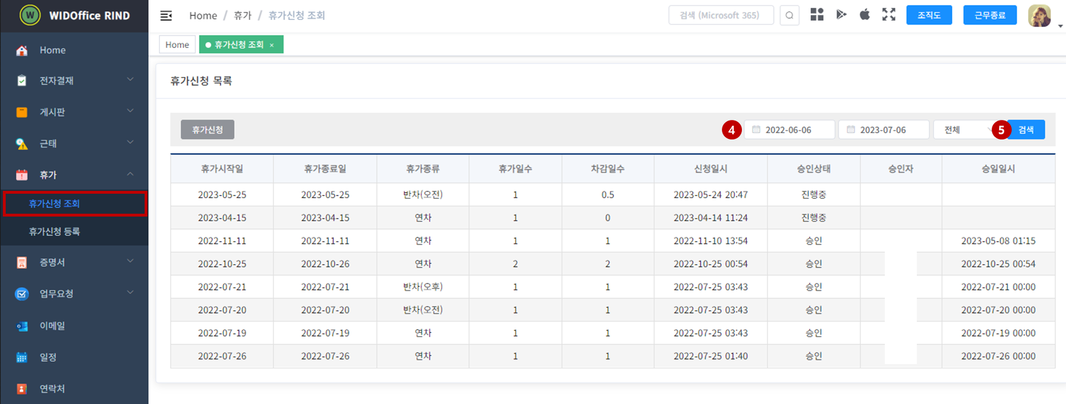Click the Microsoft 365 search field
This screenshot has height=404, width=1066.
click(x=720, y=15)
